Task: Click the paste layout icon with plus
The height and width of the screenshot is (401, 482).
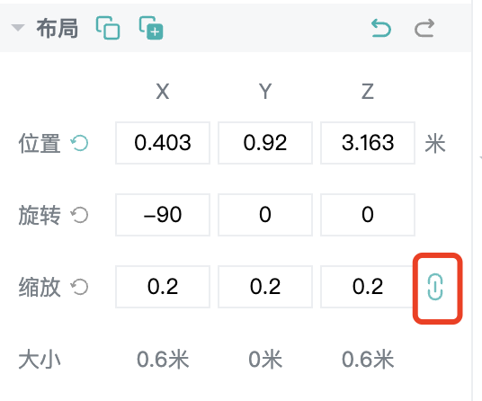Action: (151, 28)
